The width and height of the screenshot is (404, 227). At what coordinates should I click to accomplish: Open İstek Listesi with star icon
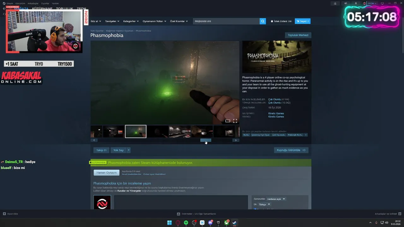click(x=281, y=21)
